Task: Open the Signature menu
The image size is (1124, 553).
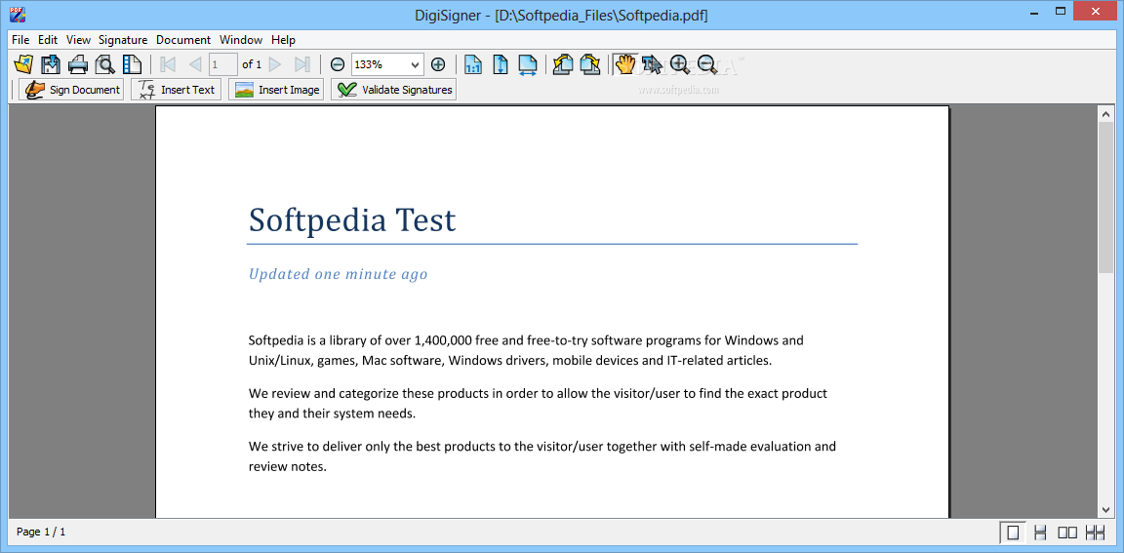Action: (123, 40)
